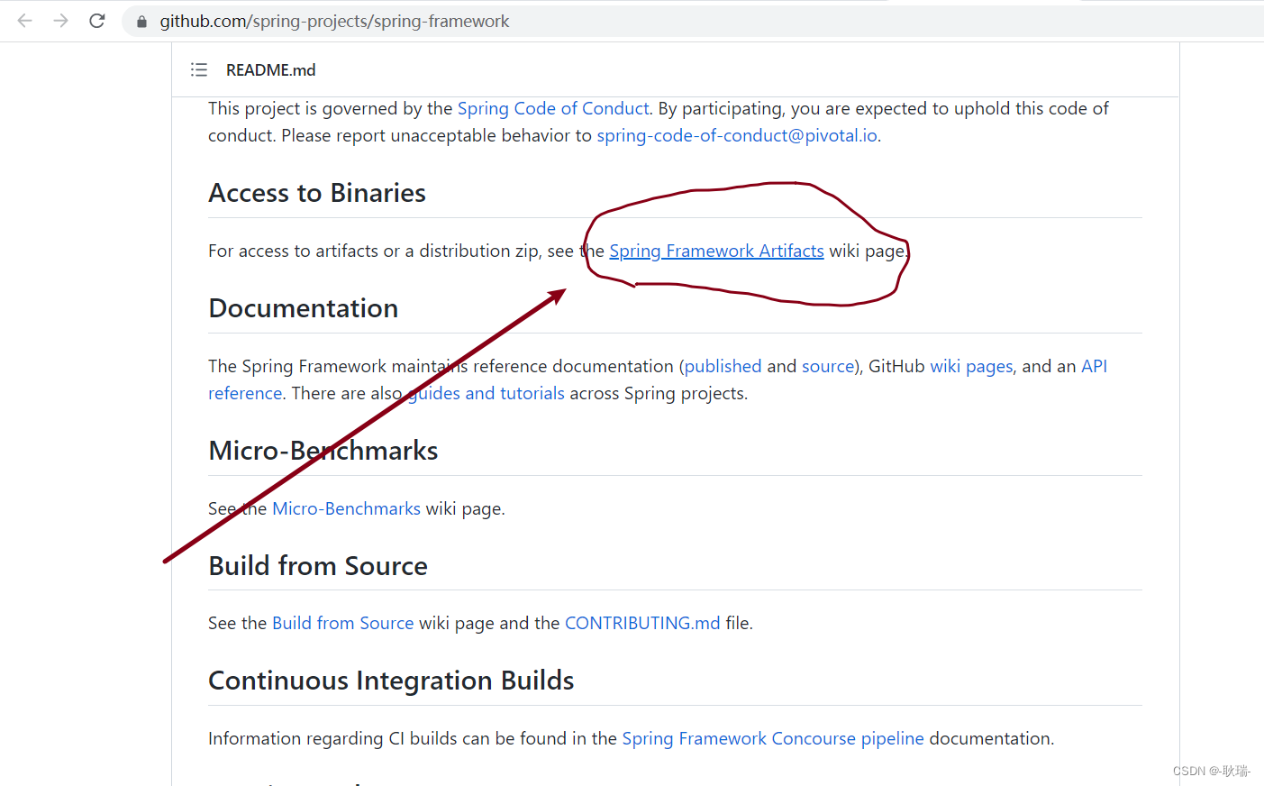This screenshot has width=1264, height=786.
Task: Click the Build from Source heading
Action: pyautogui.click(x=318, y=566)
